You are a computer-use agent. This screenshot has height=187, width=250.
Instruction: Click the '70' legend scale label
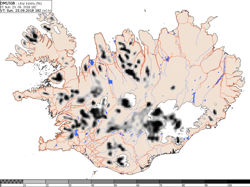pos(160,185)
